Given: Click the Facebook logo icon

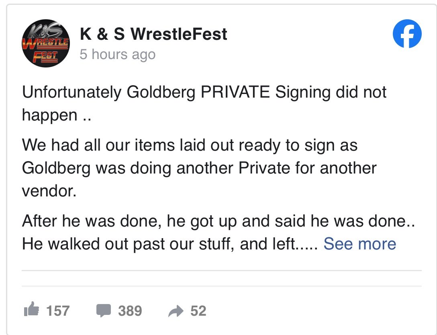Looking at the screenshot, I should coord(407,33).
